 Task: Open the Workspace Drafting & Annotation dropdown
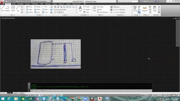(41, 1)
